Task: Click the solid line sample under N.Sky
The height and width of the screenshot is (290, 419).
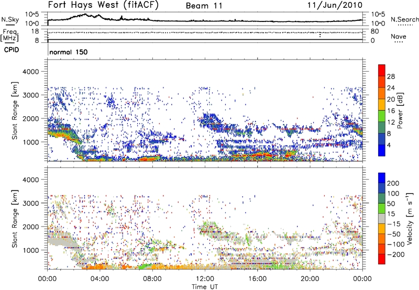Action: coord(10,25)
